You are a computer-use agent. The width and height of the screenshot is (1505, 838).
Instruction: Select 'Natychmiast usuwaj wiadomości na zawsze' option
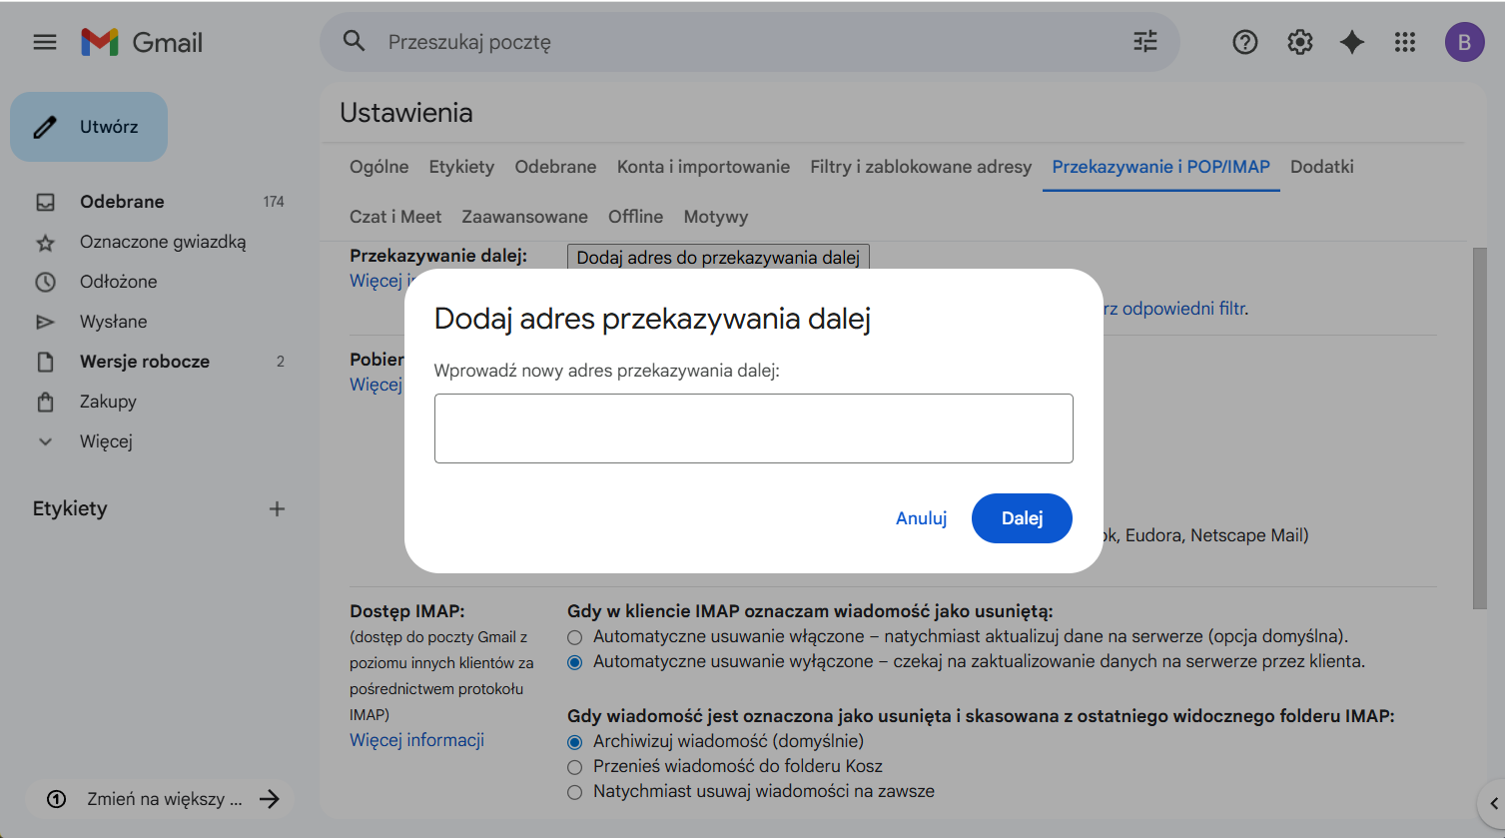pyautogui.click(x=574, y=792)
